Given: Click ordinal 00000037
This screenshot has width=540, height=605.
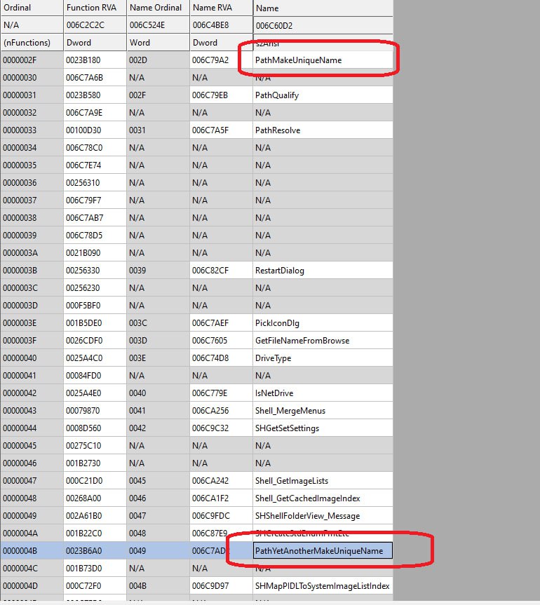Looking at the screenshot, I should tap(32, 200).
